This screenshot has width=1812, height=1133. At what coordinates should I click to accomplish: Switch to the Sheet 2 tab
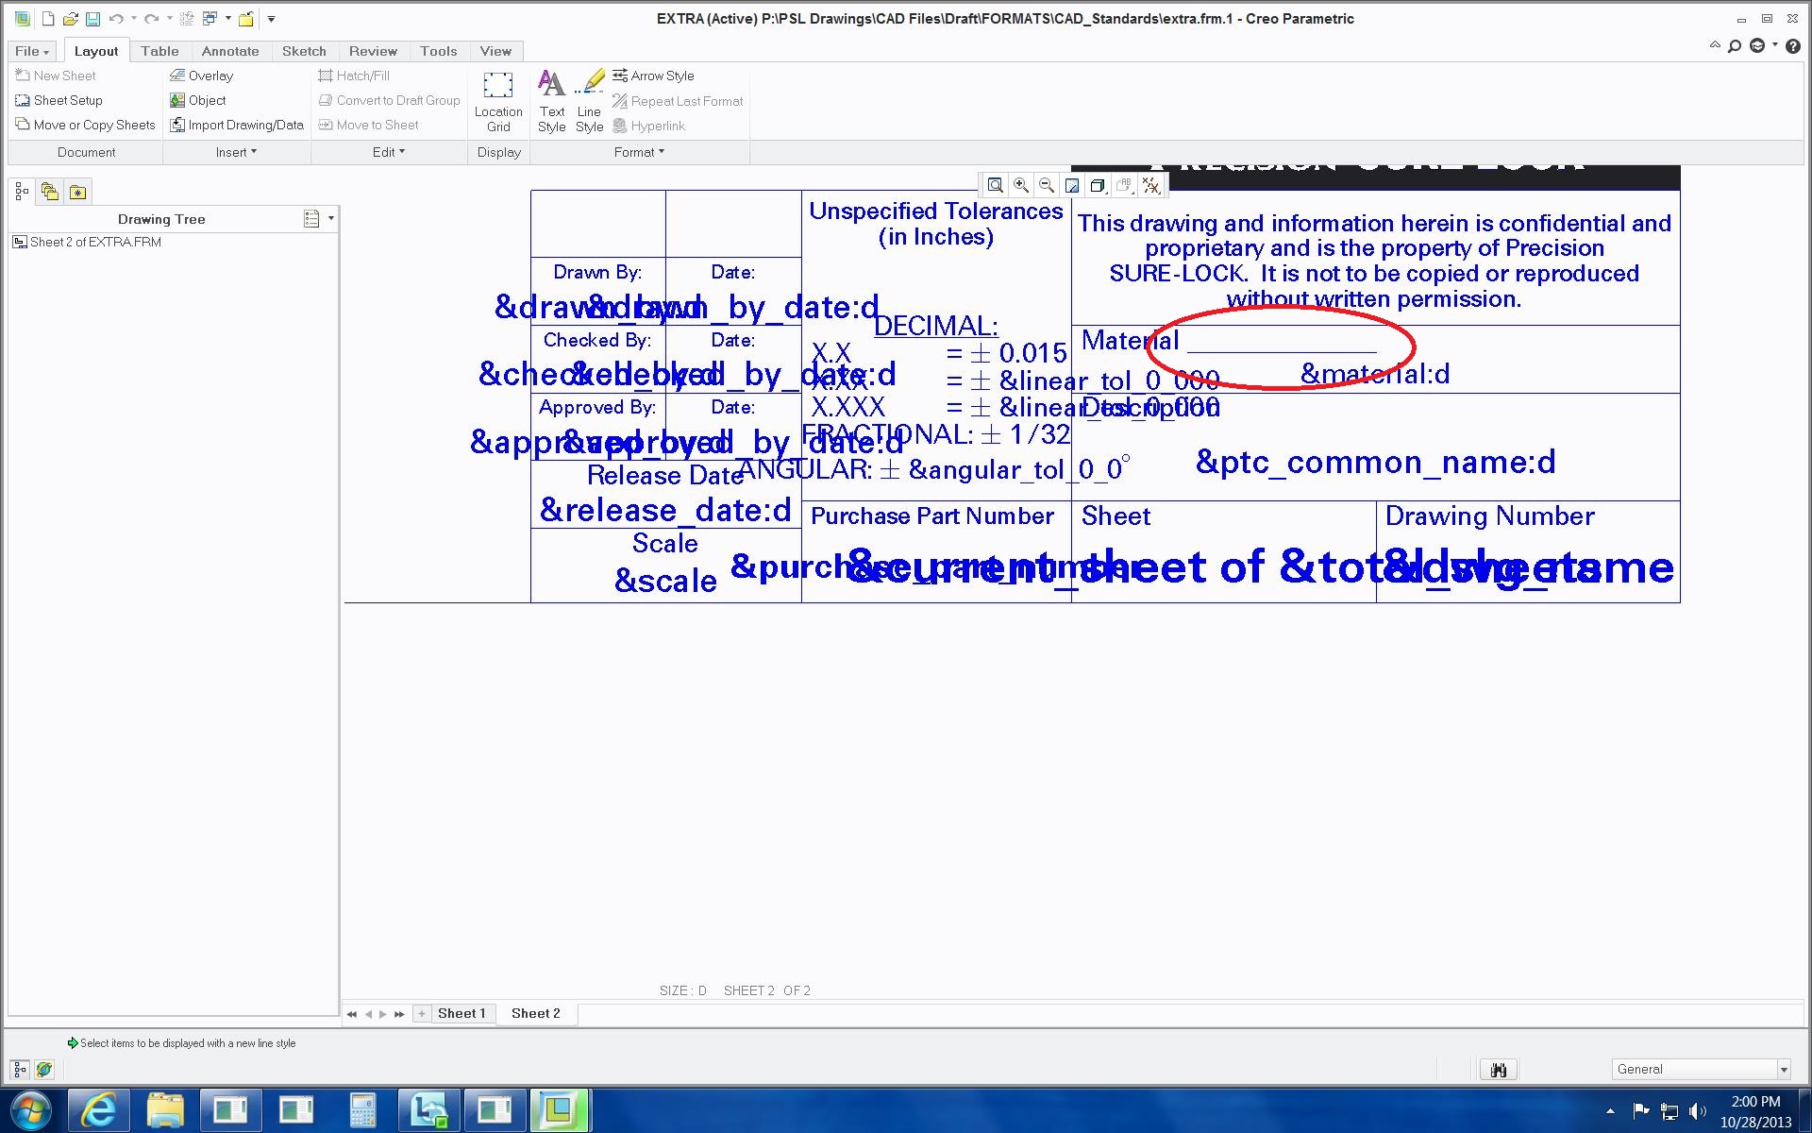click(x=536, y=1014)
